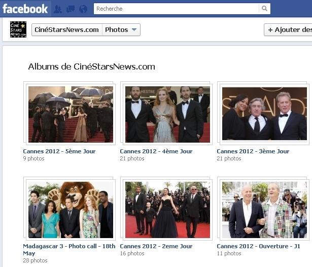Open the messages icon

tap(71, 9)
